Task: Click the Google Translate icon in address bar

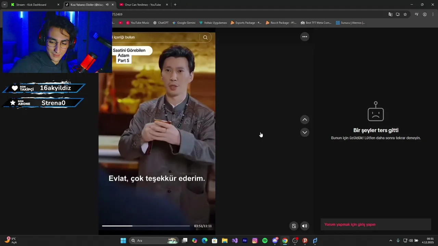Action: [x=390, y=14]
